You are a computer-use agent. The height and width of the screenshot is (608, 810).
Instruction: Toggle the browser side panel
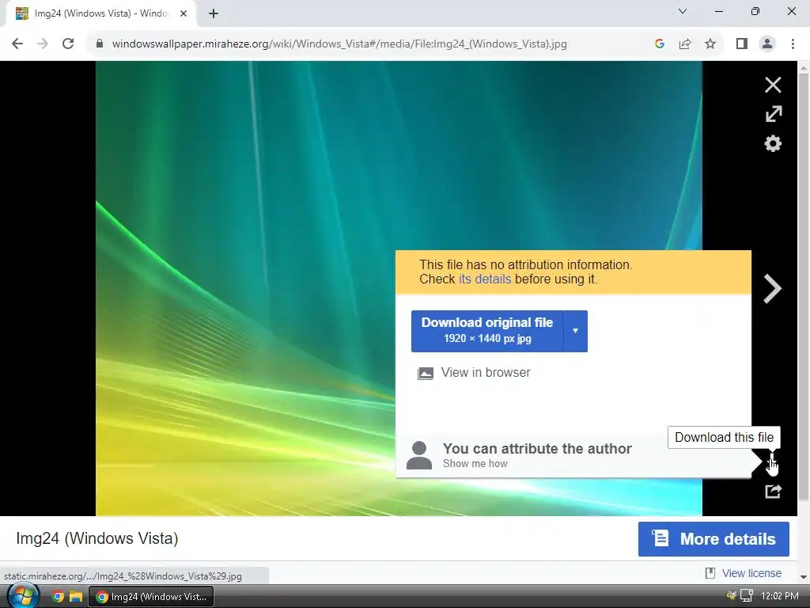pos(742,44)
